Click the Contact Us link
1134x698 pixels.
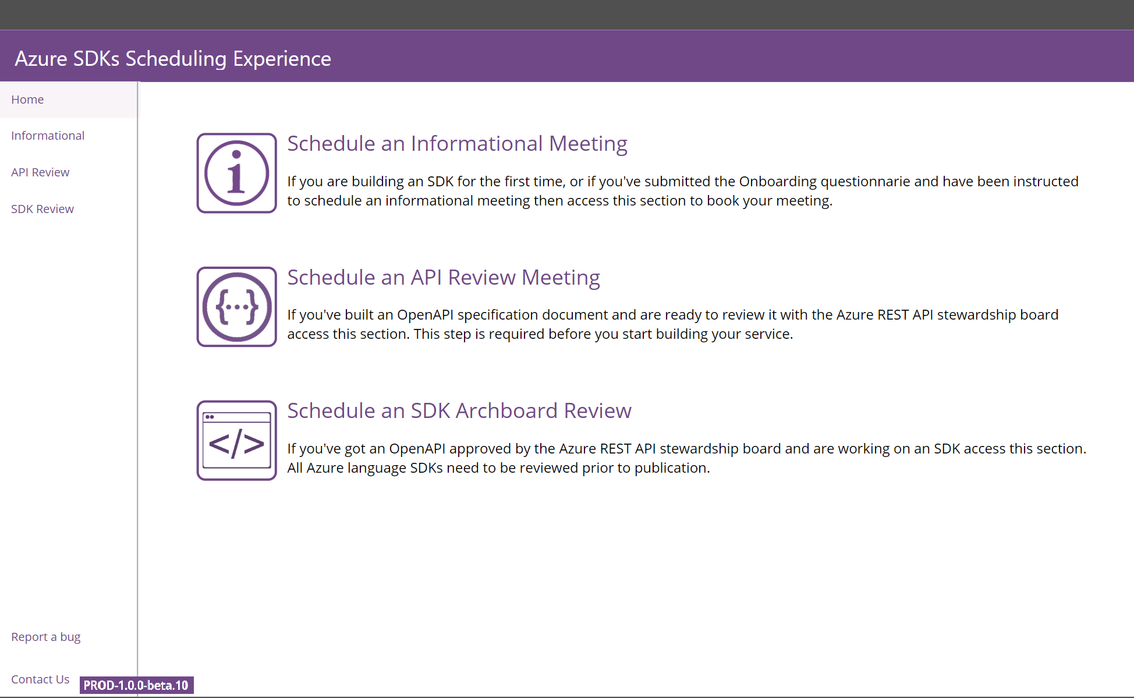click(x=40, y=679)
